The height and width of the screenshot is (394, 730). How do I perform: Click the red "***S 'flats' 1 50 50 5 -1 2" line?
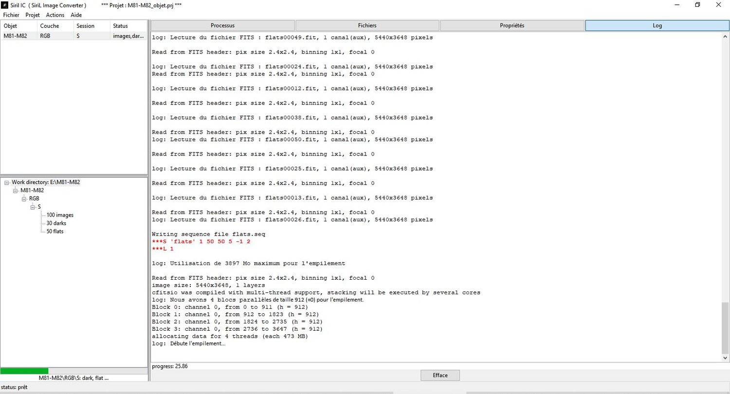click(201, 242)
